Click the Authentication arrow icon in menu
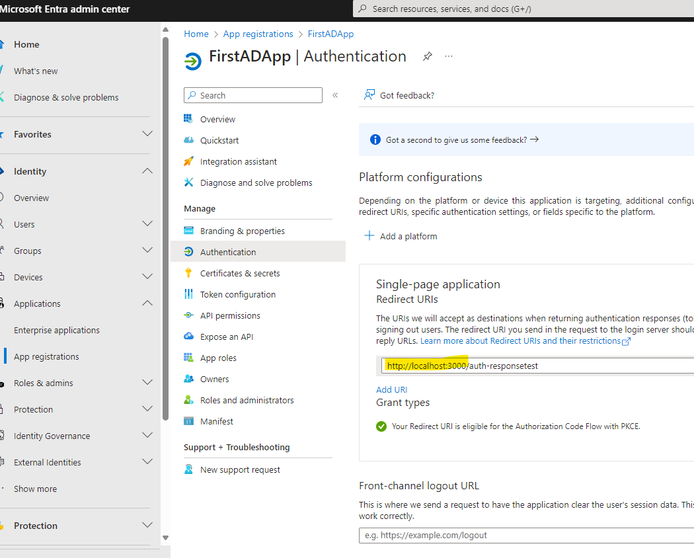694x558 pixels. click(x=188, y=251)
